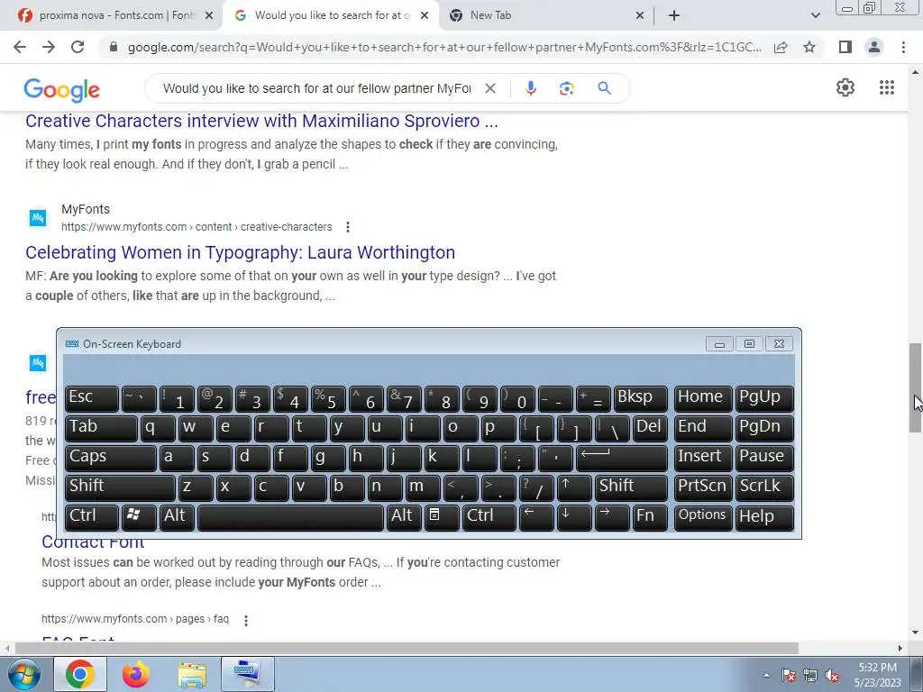Open Chrome side panel
The image size is (923, 692).
pyautogui.click(x=845, y=47)
